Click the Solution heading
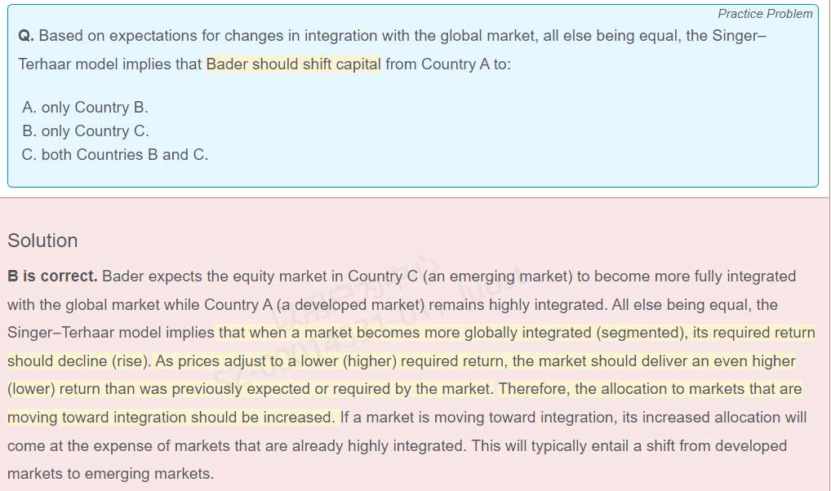 tap(42, 241)
